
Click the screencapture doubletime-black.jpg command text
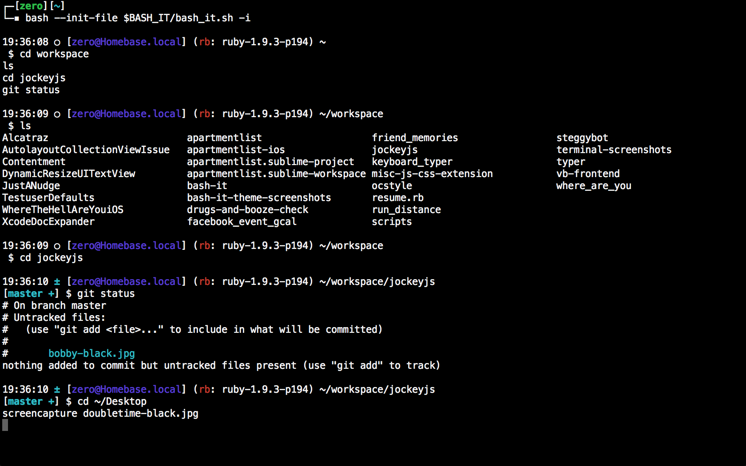tap(100, 414)
